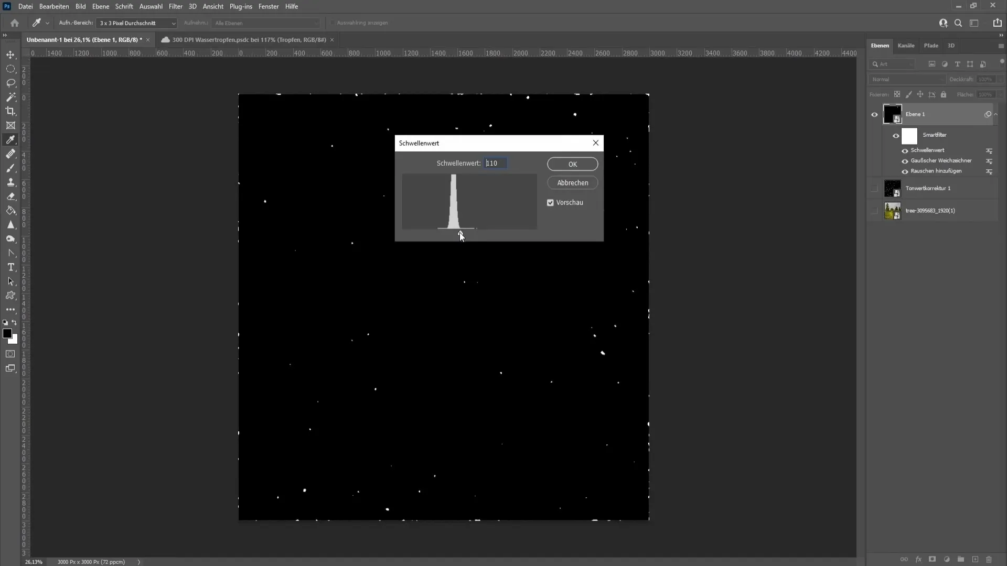Show the tree-3095683_1920(1) layer

coord(874,211)
